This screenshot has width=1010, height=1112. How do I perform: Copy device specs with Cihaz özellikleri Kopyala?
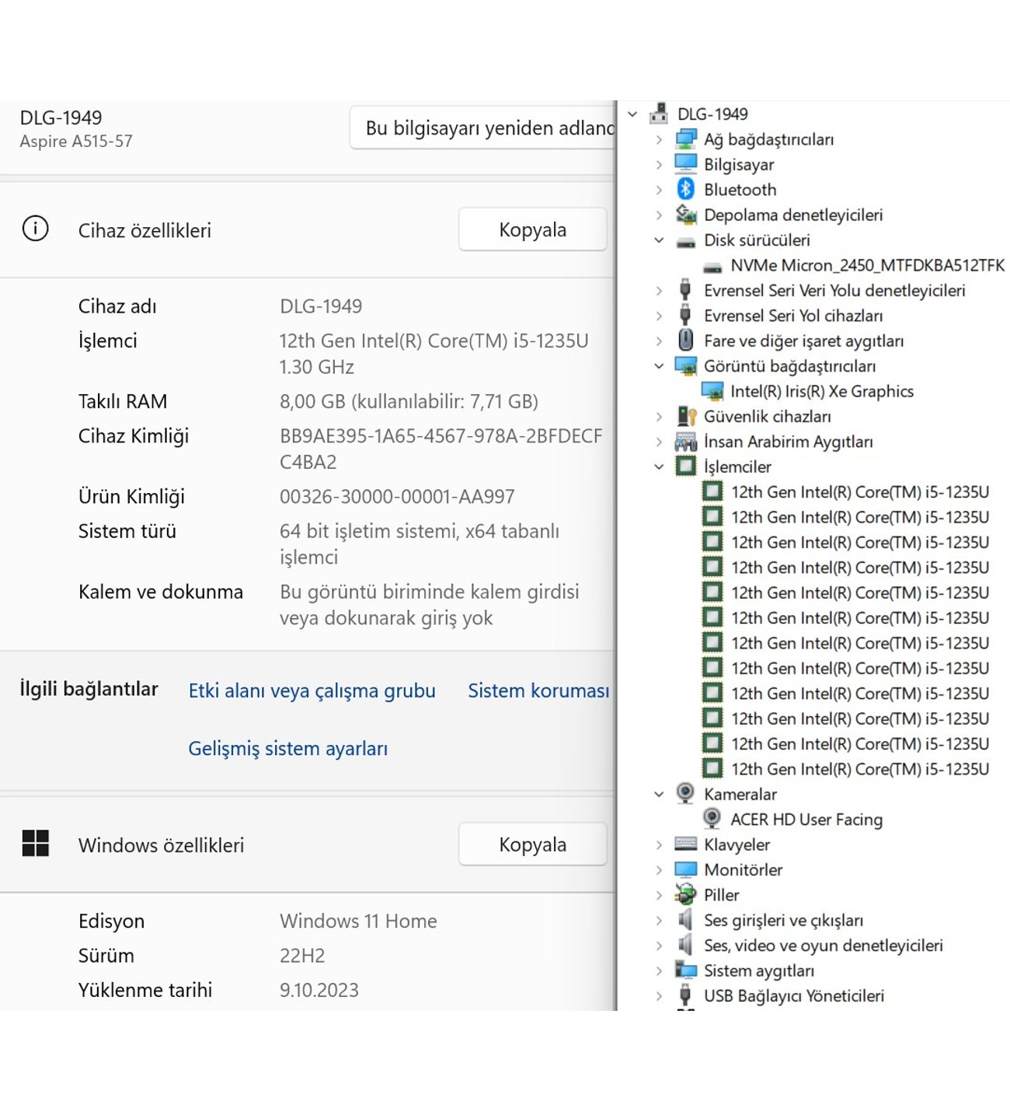pyautogui.click(x=532, y=229)
